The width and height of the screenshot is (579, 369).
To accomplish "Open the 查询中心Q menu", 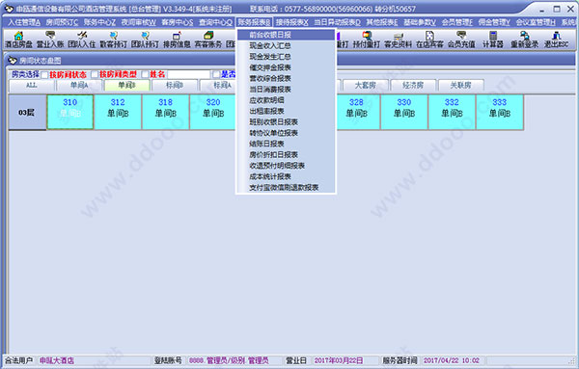I will click(215, 22).
